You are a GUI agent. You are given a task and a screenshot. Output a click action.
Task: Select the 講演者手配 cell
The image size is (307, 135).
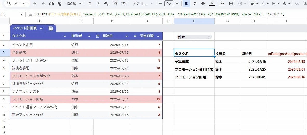[39, 68]
